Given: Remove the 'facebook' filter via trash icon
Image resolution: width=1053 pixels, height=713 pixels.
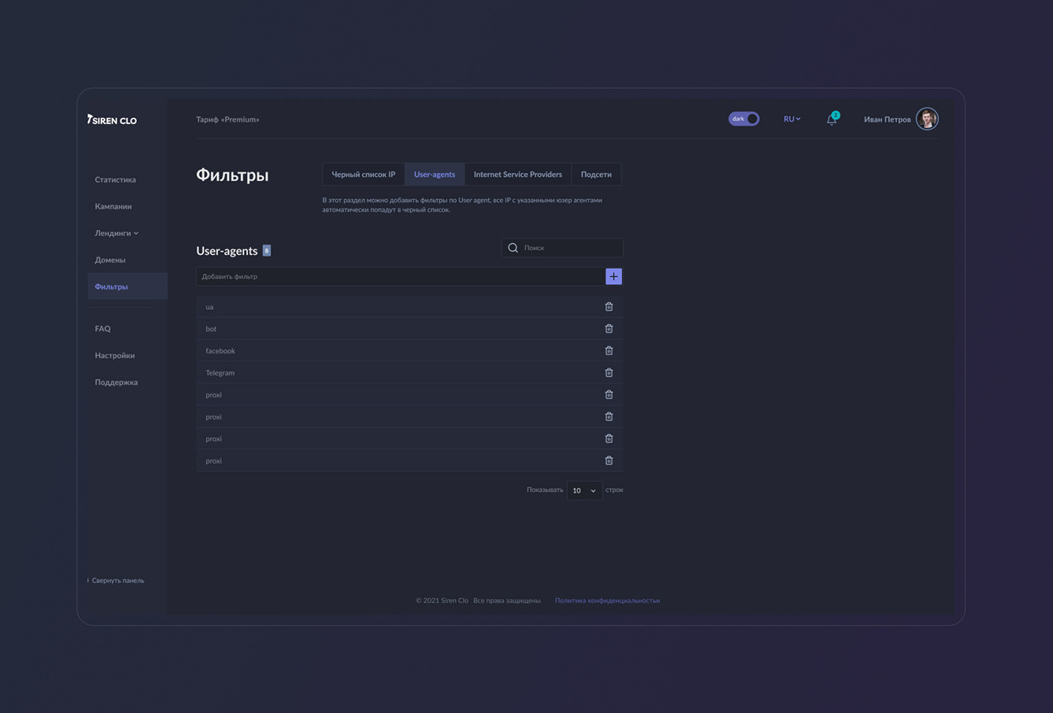Looking at the screenshot, I should point(608,350).
